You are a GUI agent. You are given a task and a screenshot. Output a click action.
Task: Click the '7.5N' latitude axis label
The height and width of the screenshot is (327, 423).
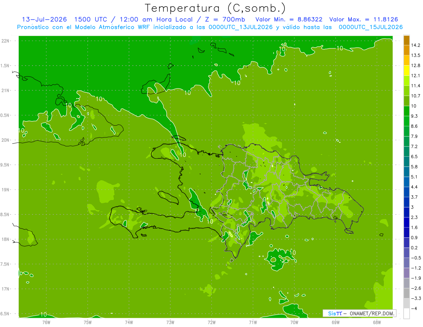5,264
